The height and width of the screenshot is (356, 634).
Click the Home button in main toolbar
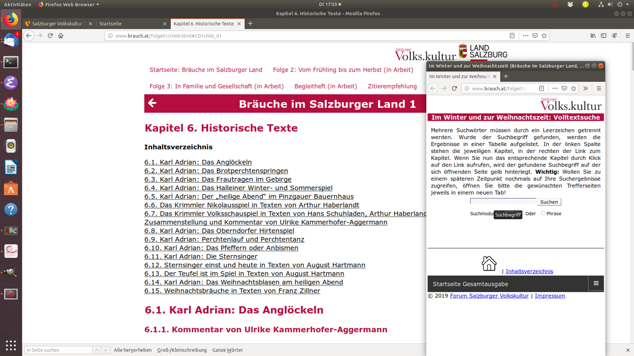(61, 36)
